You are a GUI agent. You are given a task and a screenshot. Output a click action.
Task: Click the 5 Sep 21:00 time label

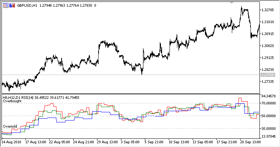click(154, 142)
